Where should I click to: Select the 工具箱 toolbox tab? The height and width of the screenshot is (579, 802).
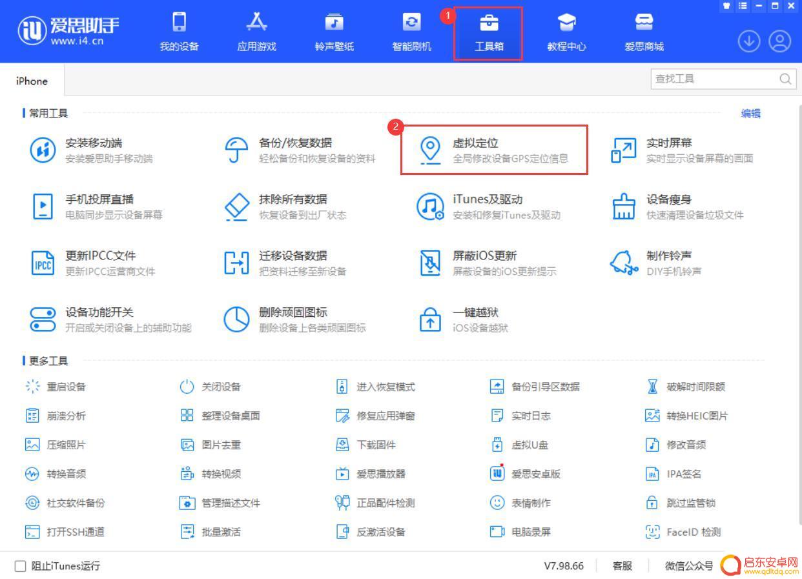(489, 32)
